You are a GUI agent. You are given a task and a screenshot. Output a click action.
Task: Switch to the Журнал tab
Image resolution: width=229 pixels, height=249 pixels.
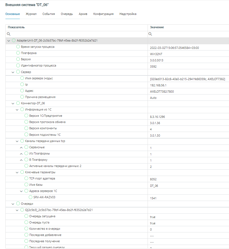coord(31,14)
